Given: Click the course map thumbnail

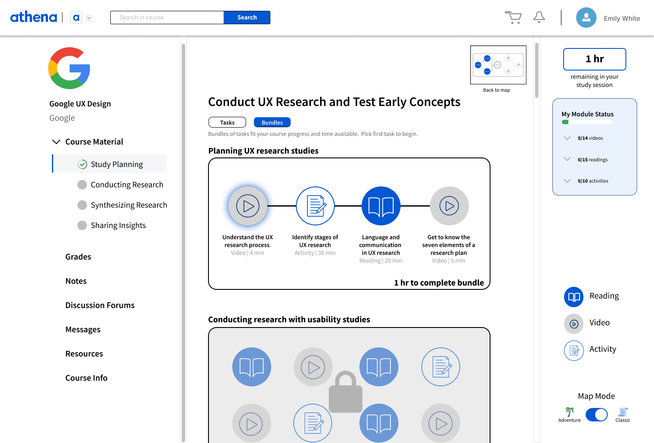Looking at the screenshot, I should pos(498,65).
